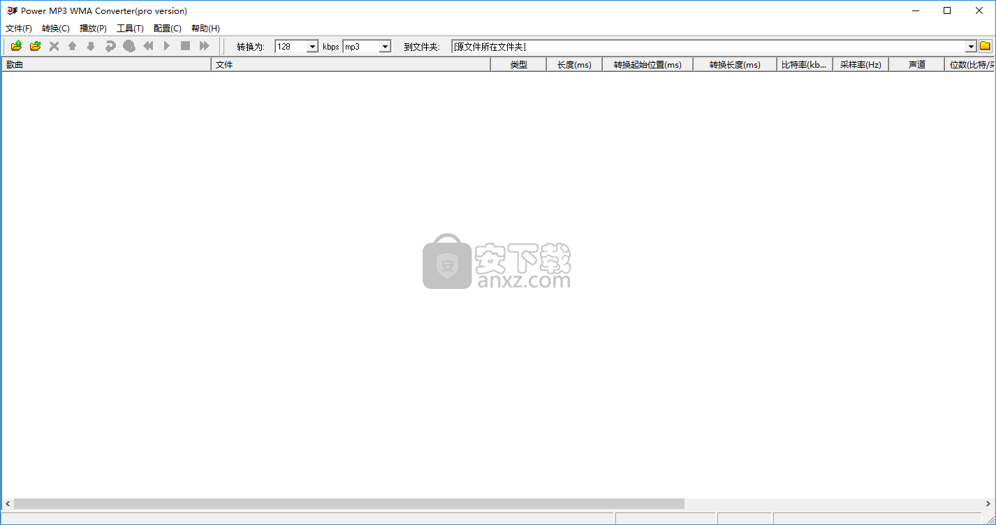Maximize the Power MP3 WMA Converter window

pyautogui.click(x=946, y=10)
